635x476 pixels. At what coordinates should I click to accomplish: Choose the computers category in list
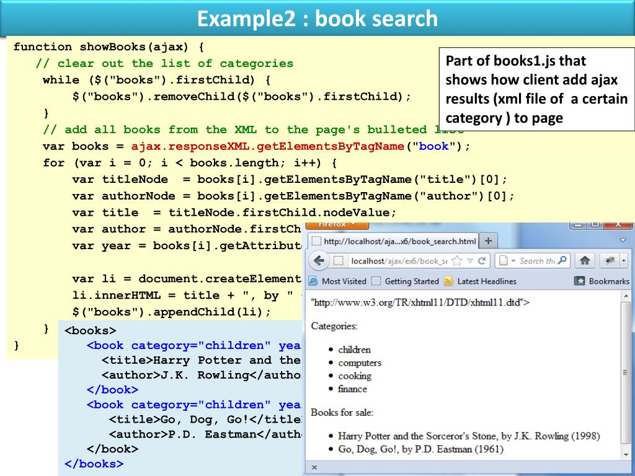point(360,363)
